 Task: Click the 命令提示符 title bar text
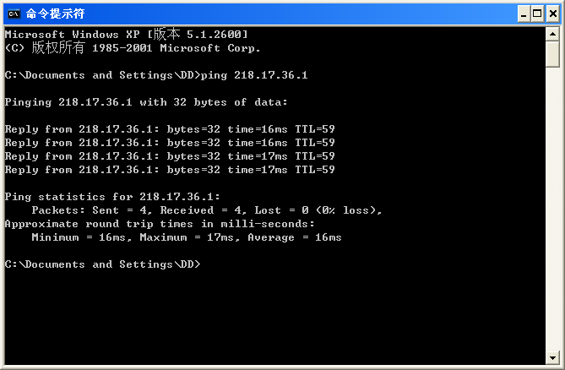pos(55,14)
